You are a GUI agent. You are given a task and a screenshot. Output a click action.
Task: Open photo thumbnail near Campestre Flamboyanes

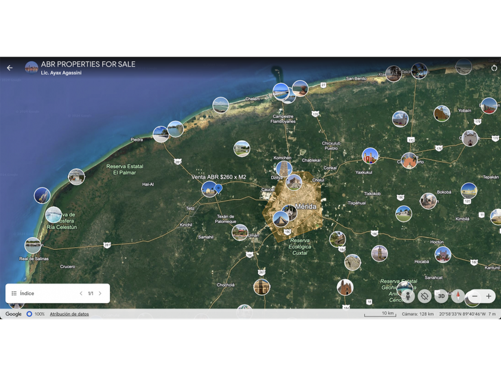point(281,91)
